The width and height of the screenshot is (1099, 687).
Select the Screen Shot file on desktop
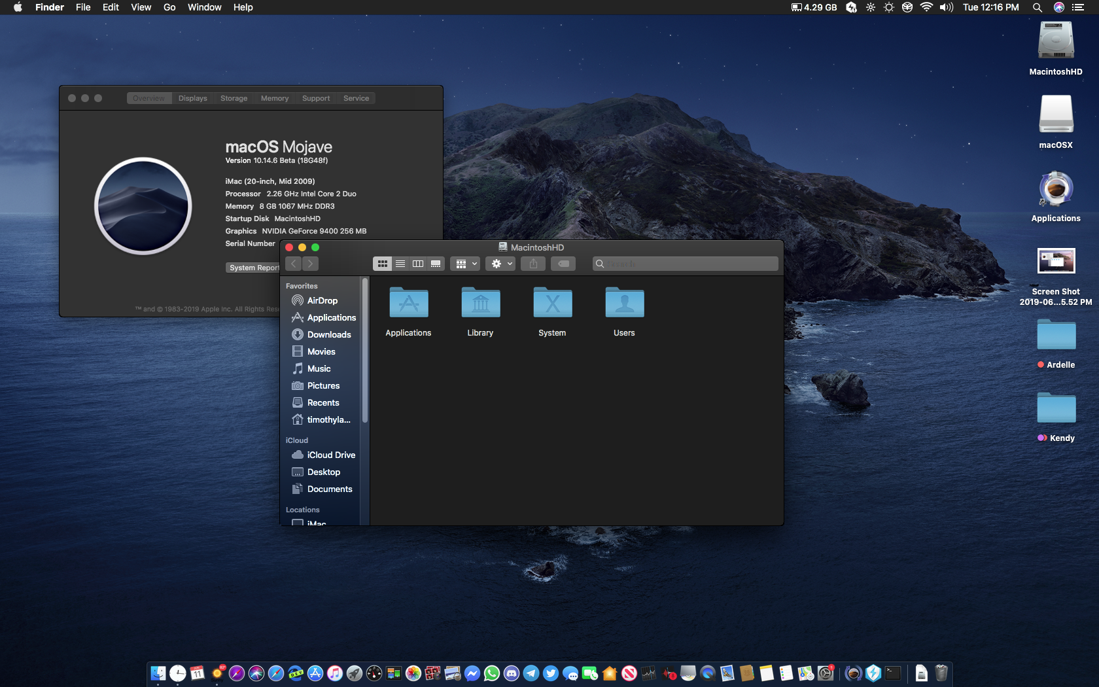pos(1056,261)
